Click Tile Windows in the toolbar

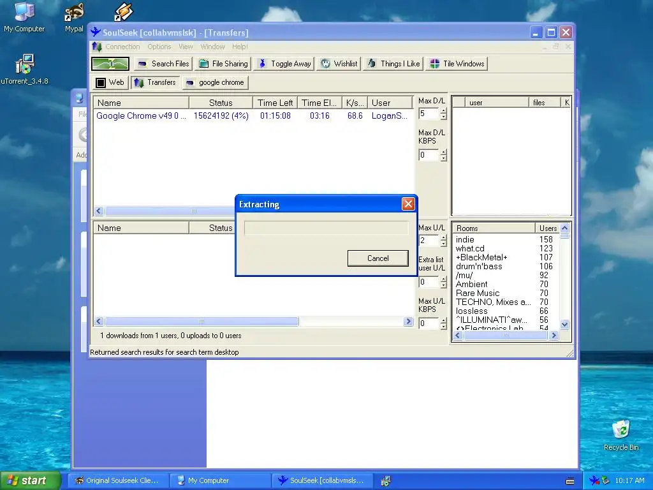click(457, 64)
